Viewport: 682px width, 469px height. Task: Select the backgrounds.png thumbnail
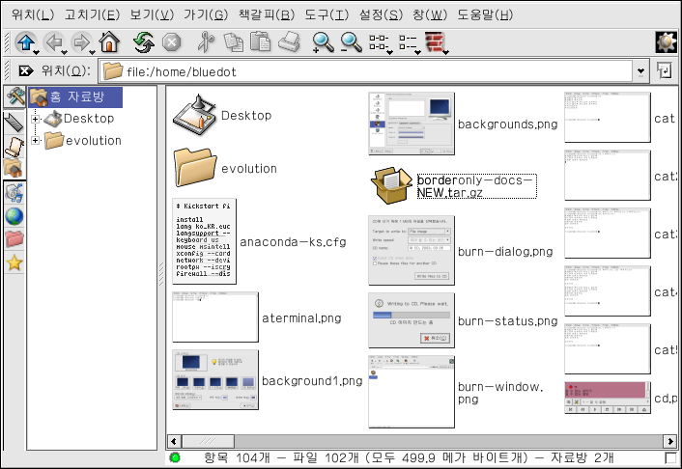point(412,124)
